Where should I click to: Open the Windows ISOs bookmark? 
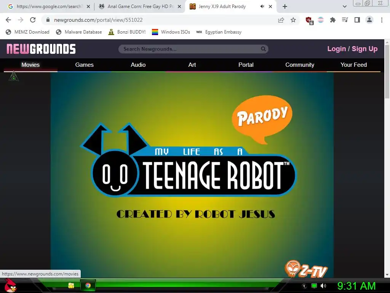[x=171, y=32]
